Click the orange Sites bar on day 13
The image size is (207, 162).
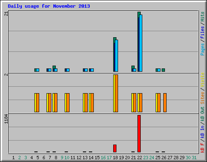click(x=86, y=102)
